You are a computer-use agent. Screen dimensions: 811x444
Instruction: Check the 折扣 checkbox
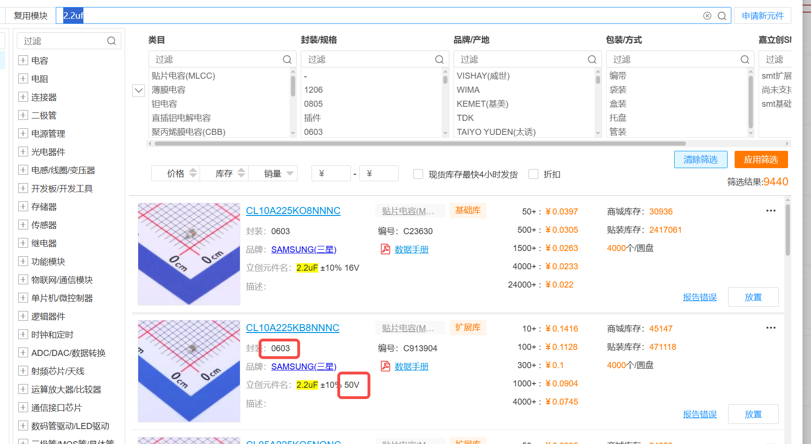point(533,174)
